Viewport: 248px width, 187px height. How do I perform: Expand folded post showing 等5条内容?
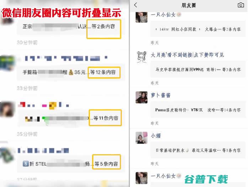(x=106, y=162)
